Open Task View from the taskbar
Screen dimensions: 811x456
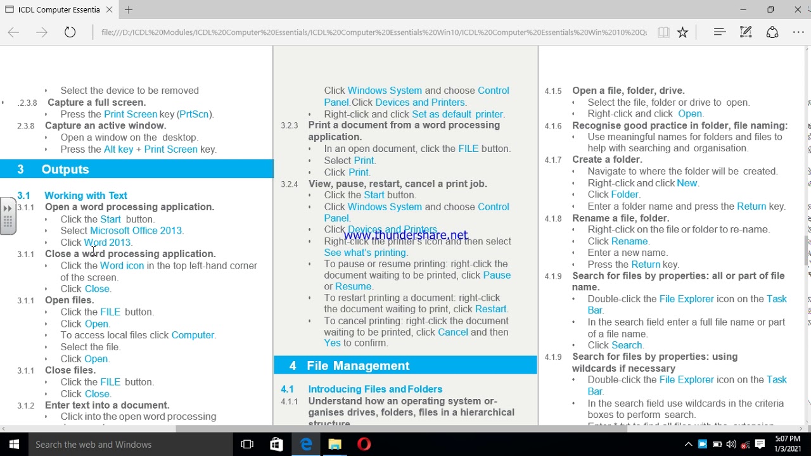[247, 444]
